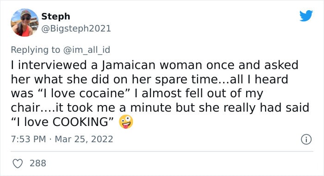Image resolution: width=324 pixels, height=176 pixels.
Task: Open the @Bigsteph2021 handle
Action: pos(76,29)
